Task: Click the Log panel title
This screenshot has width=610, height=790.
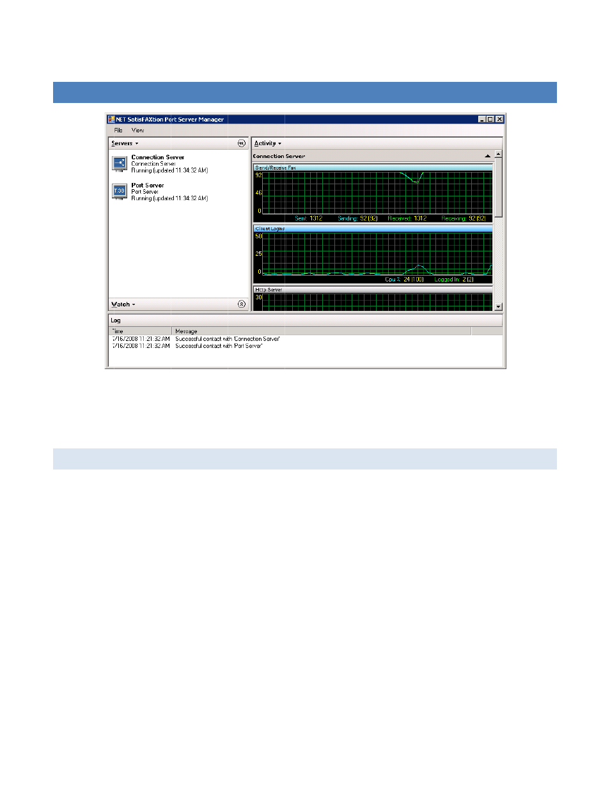Action: point(116,320)
